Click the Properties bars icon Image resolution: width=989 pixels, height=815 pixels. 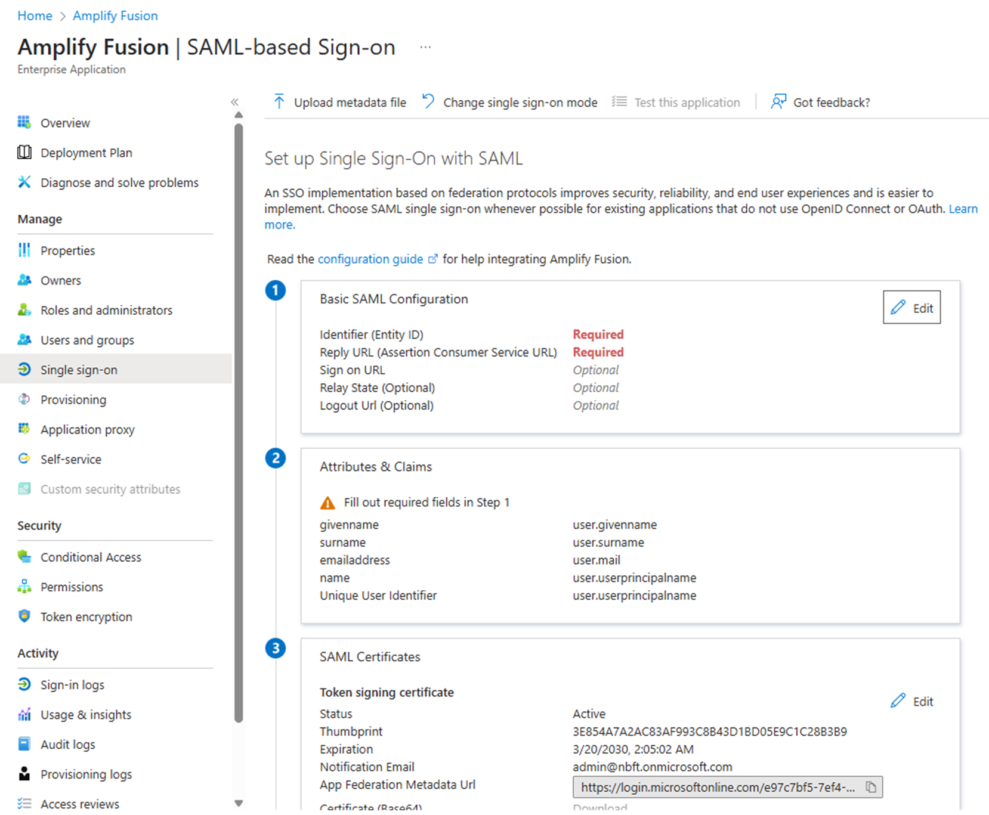(24, 250)
